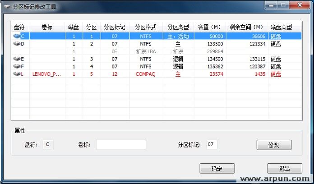Screen dimensions: 314x184
Task: Click the red 主 type cell in row L
Action: click(178, 74)
